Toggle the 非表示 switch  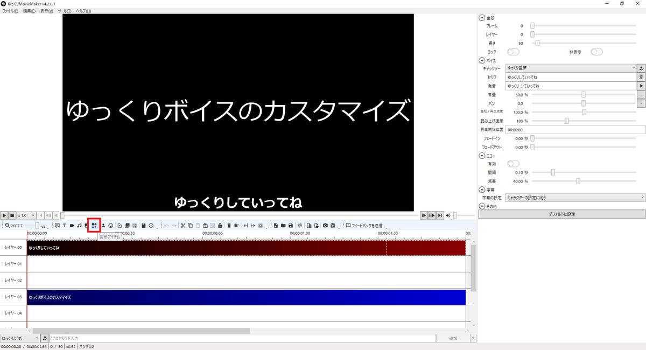pyautogui.click(x=596, y=52)
